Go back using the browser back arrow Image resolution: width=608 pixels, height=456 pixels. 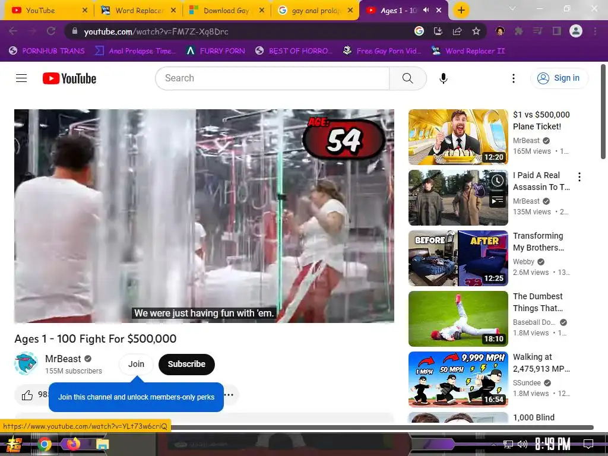(x=13, y=31)
